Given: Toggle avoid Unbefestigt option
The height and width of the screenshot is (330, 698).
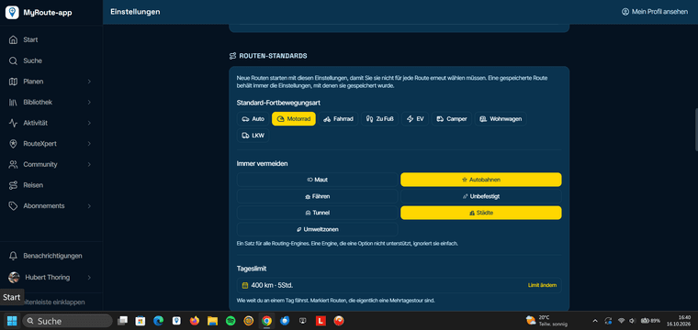Looking at the screenshot, I should [481, 196].
